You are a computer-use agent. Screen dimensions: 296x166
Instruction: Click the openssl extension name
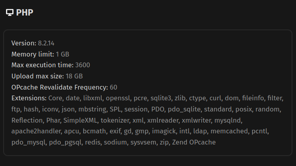[x=118, y=98]
